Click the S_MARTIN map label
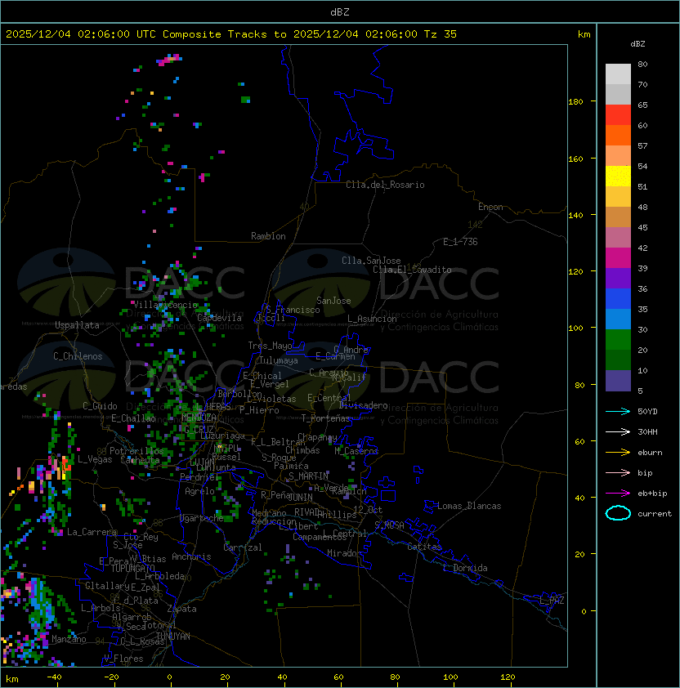 tap(308, 476)
